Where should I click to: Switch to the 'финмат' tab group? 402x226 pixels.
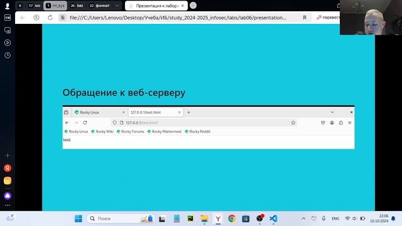(x=99, y=6)
